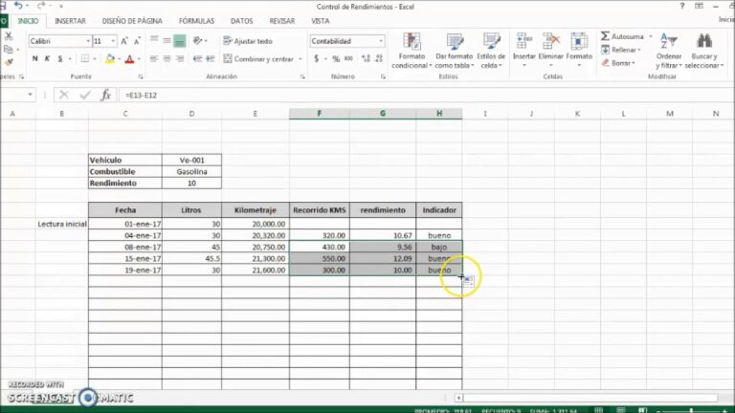Switch to the INSERTAR tab
Image resolution: width=735 pixels, height=413 pixels.
70,20
